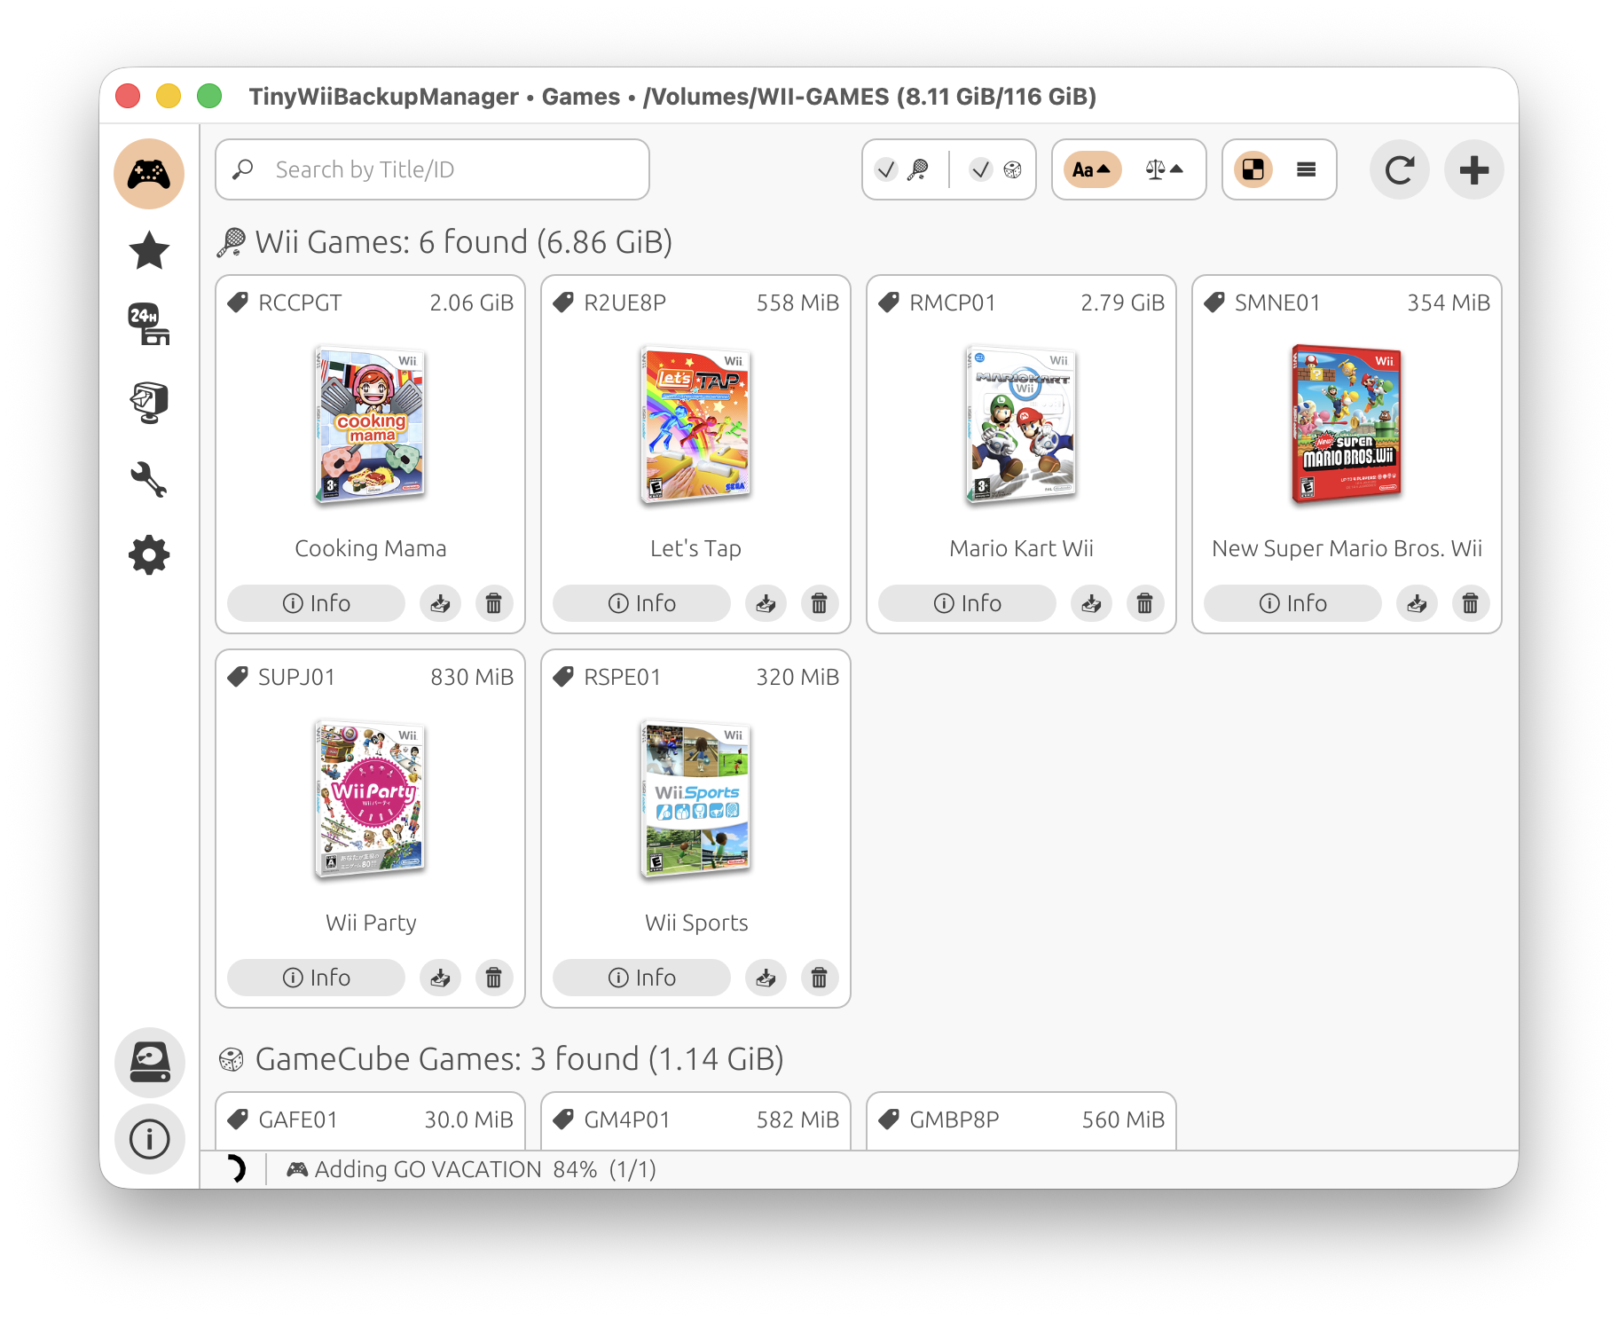The height and width of the screenshot is (1320, 1618).
Task: Click the New Super Mario Bros. Wii cover
Action: [1347, 425]
